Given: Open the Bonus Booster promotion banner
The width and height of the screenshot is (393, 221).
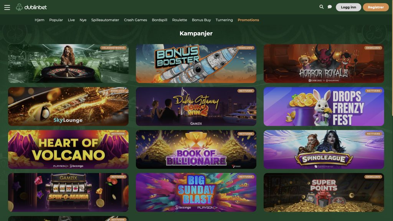Looking at the screenshot, I should [x=196, y=64].
